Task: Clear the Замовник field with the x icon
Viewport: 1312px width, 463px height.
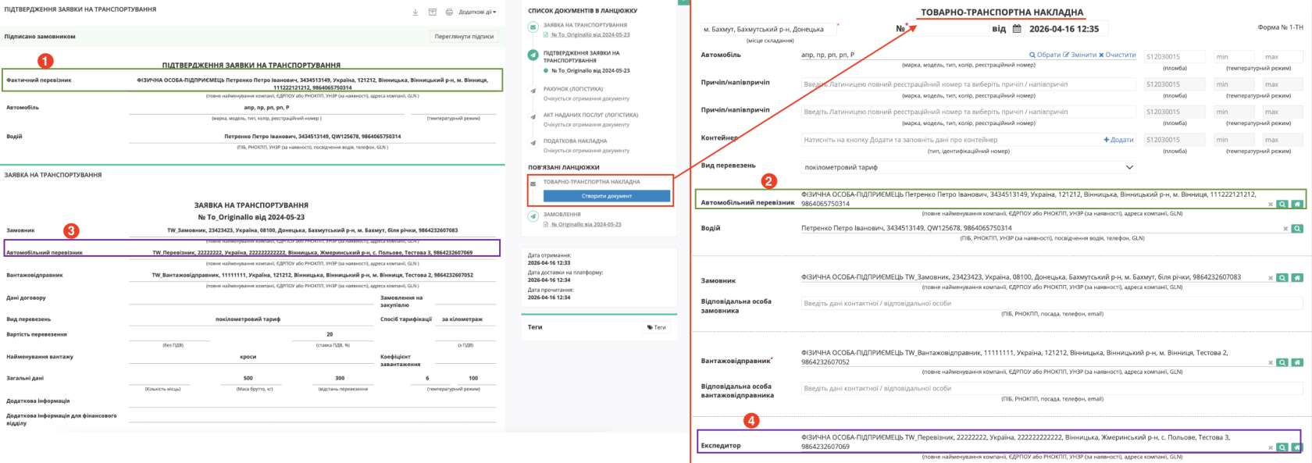Action: (1271, 278)
